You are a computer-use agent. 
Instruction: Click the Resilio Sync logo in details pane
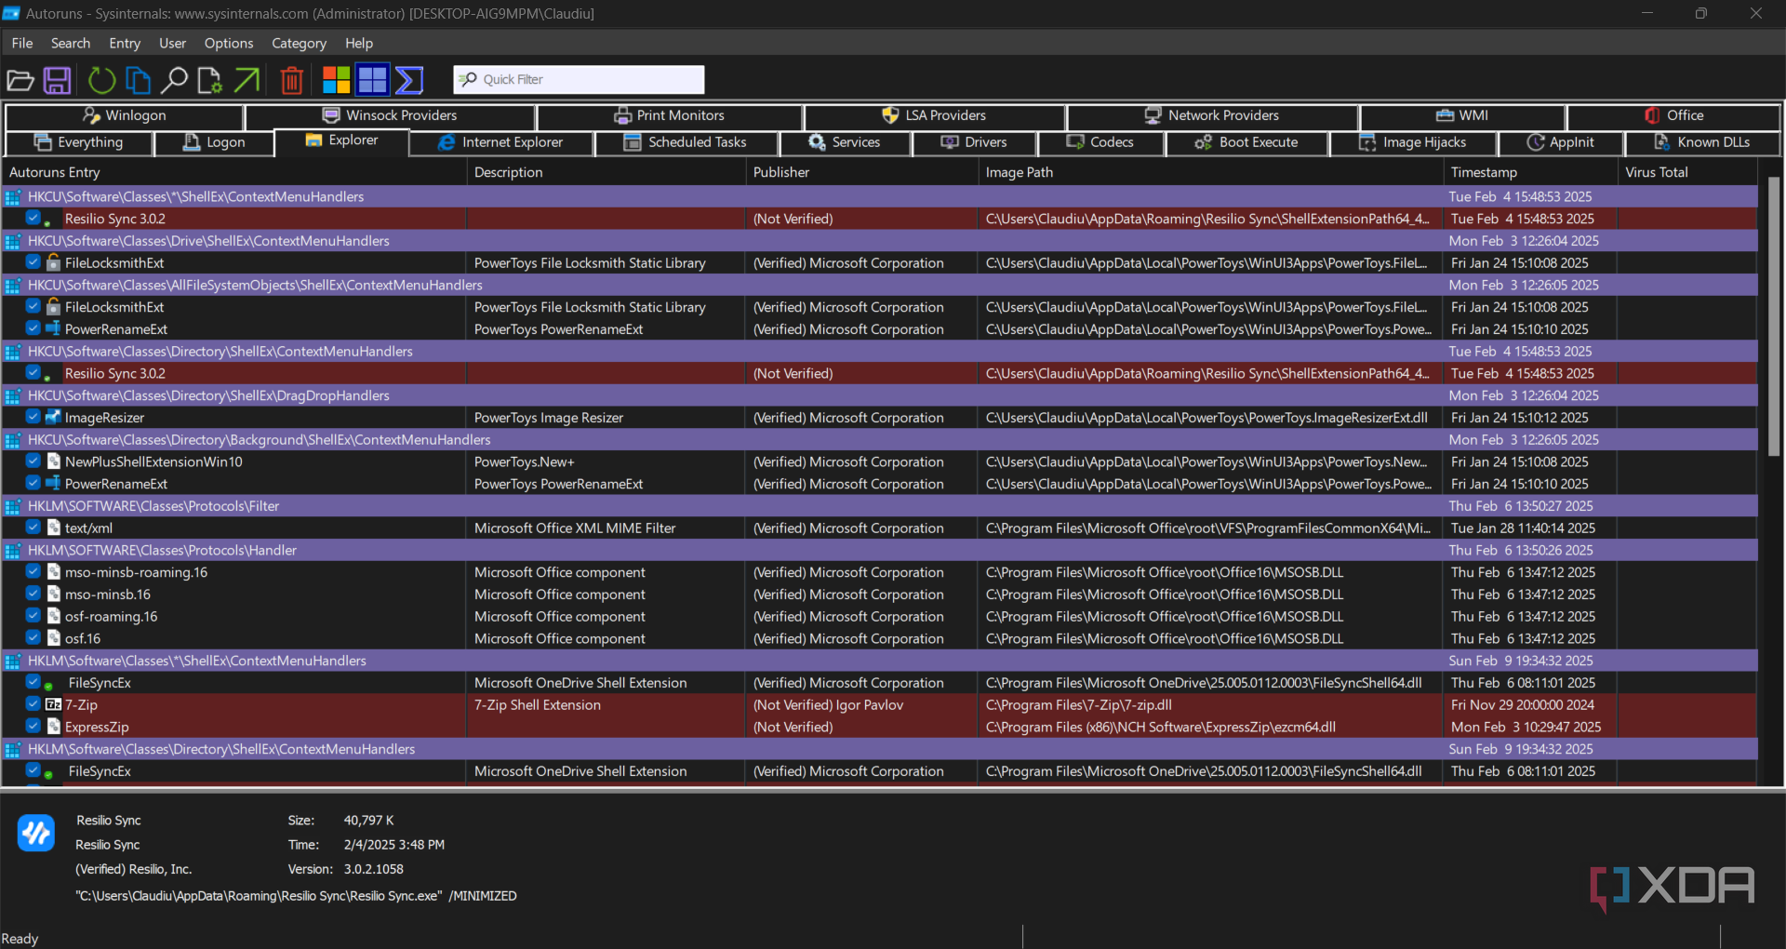click(36, 833)
